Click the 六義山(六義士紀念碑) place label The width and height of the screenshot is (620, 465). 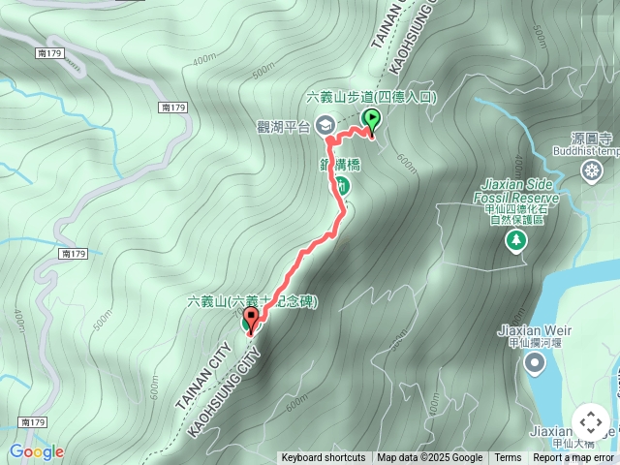click(x=252, y=302)
